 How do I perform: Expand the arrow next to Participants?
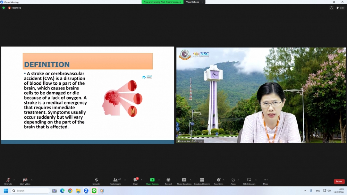coord(125,180)
